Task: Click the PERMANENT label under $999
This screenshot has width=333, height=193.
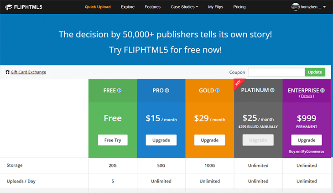Action: (307, 127)
